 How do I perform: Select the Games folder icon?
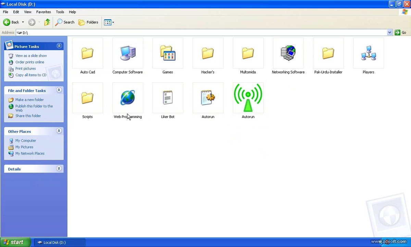pyautogui.click(x=167, y=53)
